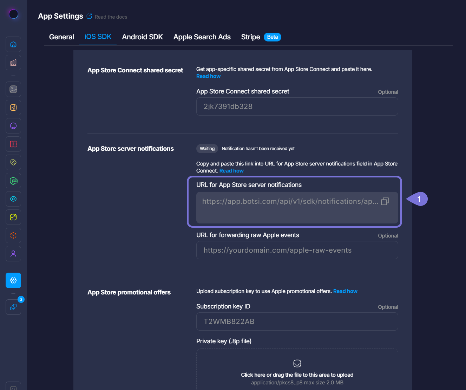Copy the App Store server notifications URL
This screenshot has width=466, height=390.
[385, 201]
